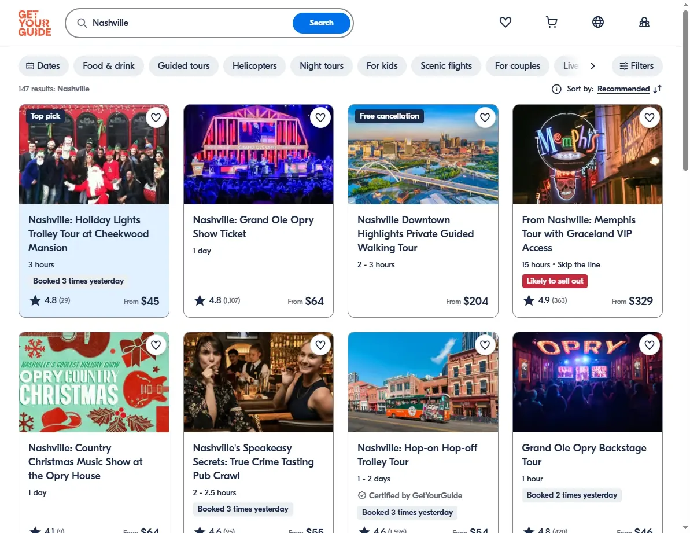Favorite the Downtown Highlights Walking Tour

point(485,117)
